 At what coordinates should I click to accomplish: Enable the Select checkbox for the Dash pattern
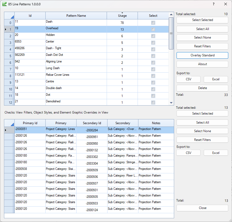pos(153,23)
